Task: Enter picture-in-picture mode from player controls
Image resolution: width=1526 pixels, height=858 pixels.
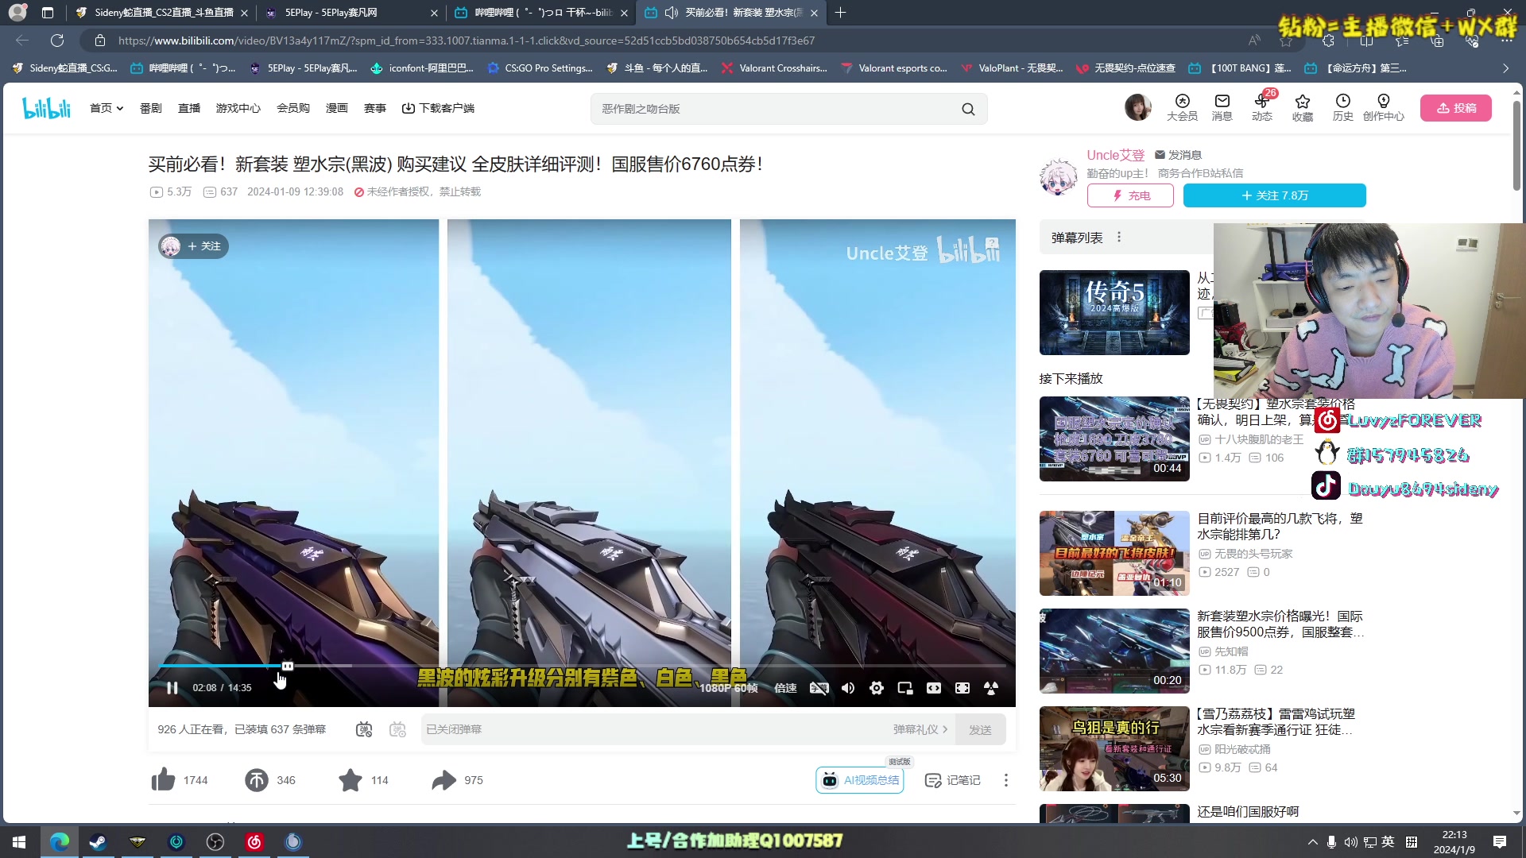Action: [904, 688]
